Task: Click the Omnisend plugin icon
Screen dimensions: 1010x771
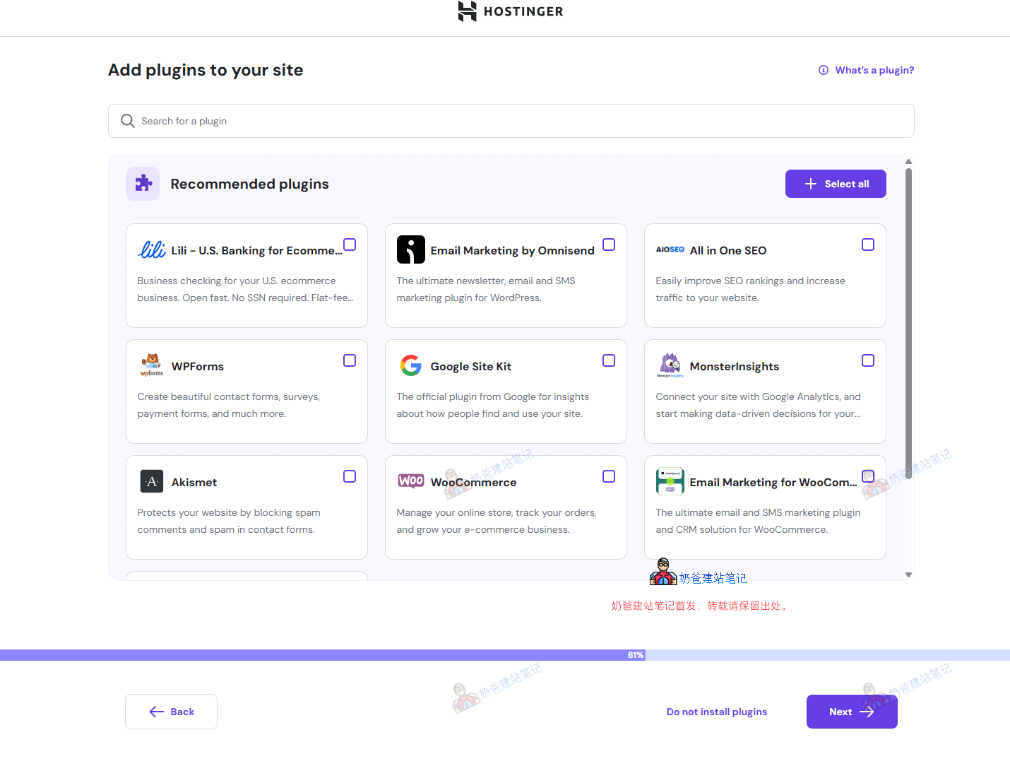Action: point(410,249)
